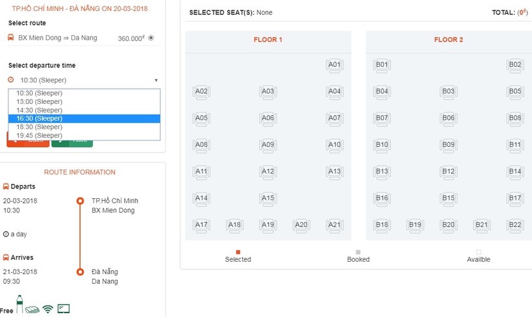The height and width of the screenshot is (317, 532).
Task: Pick seat B09 on Floor 2
Action: 448,146
